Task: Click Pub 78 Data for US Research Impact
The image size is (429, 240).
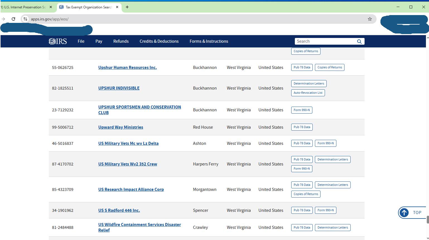Action: pyautogui.click(x=302, y=185)
